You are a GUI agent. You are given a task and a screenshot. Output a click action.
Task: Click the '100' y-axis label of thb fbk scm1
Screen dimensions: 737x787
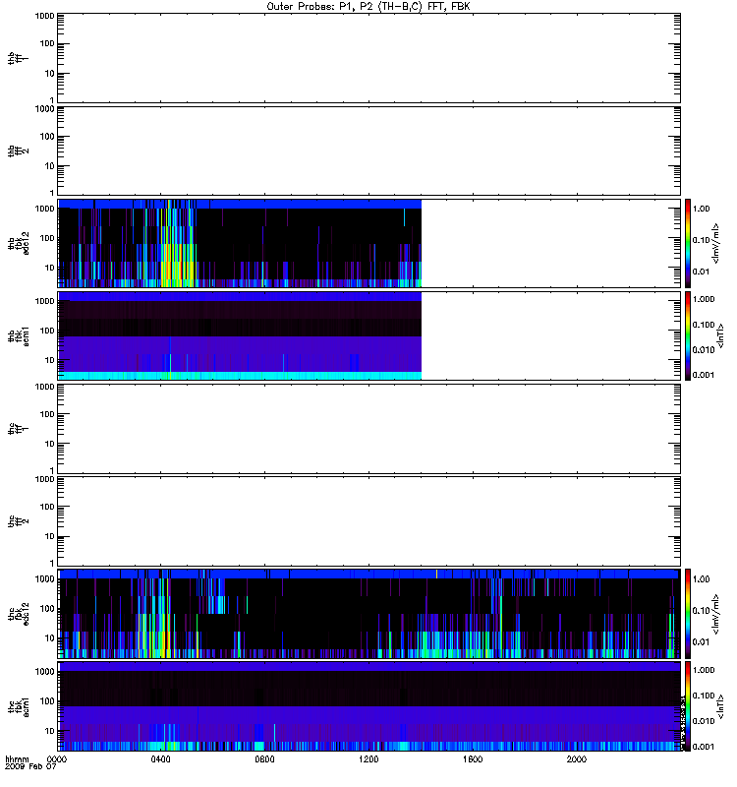(47, 331)
